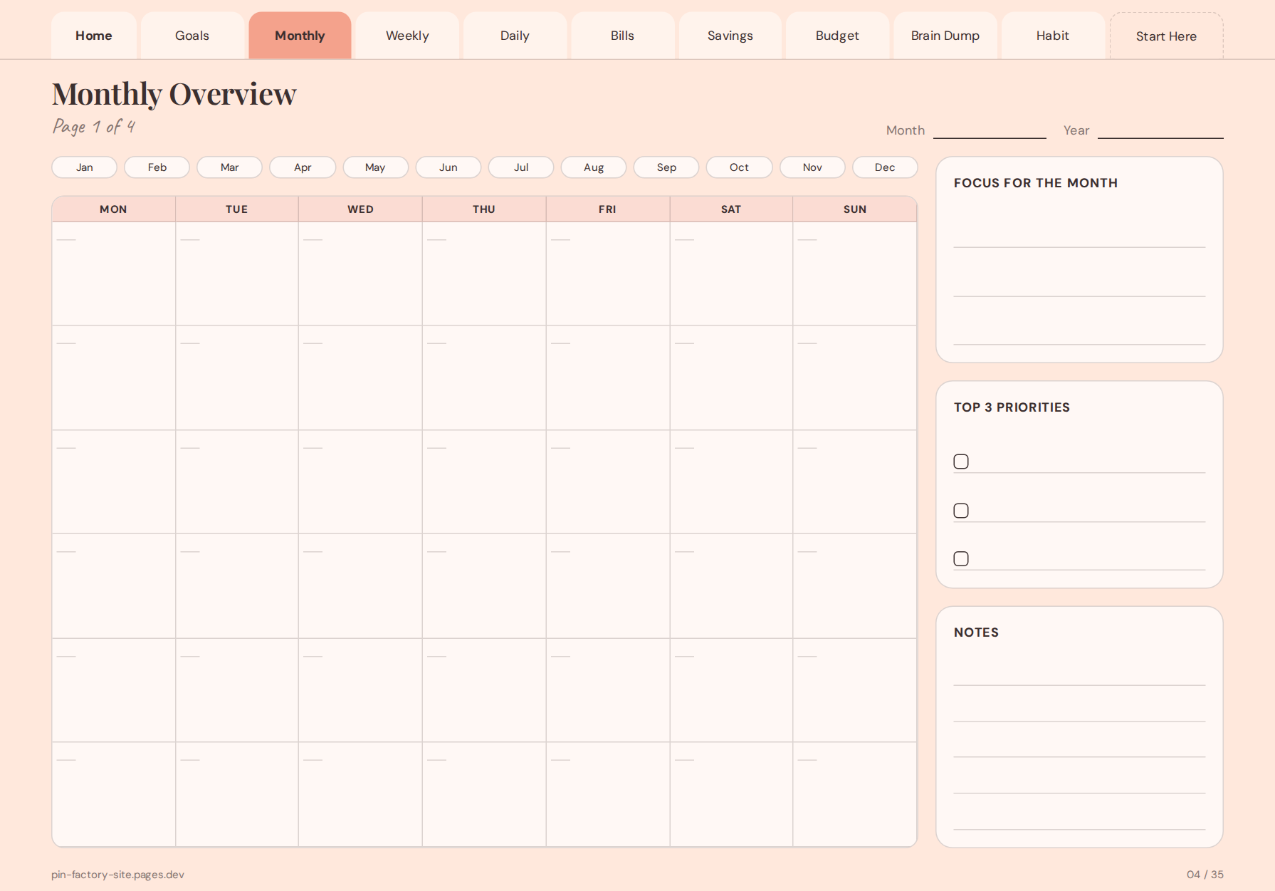1275x891 pixels.
Task: Switch to the Habit tab
Action: point(1052,36)
